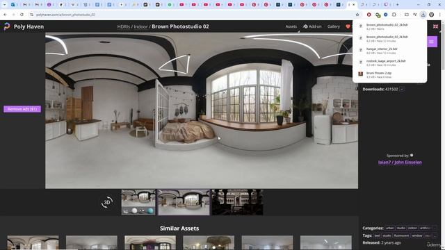Click the browser forward arrow
Image resolution: width=445 pixels, height=250 pixels.
pos(13,15)
